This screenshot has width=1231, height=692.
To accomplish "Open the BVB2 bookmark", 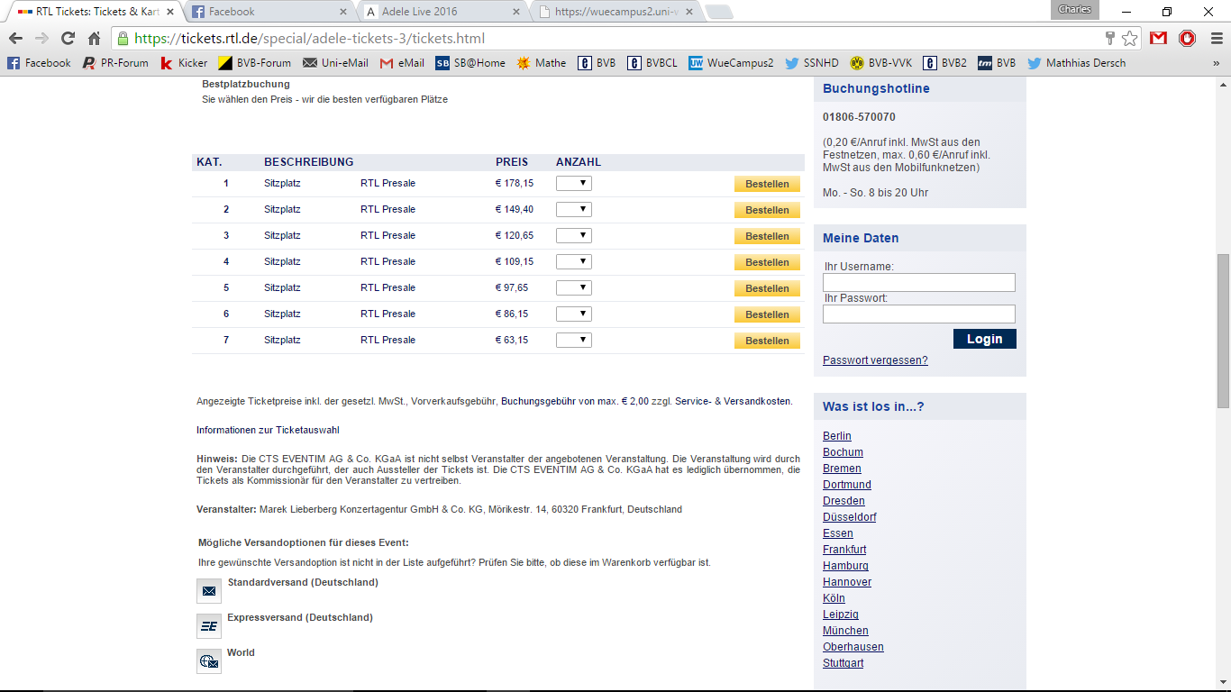I will 944,63.
